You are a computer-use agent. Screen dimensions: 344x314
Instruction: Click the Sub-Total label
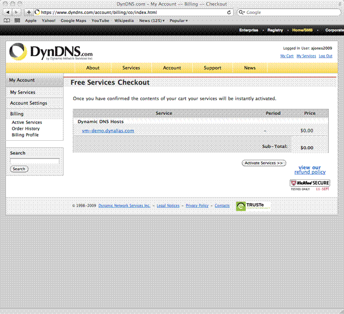tap(275, 146)
